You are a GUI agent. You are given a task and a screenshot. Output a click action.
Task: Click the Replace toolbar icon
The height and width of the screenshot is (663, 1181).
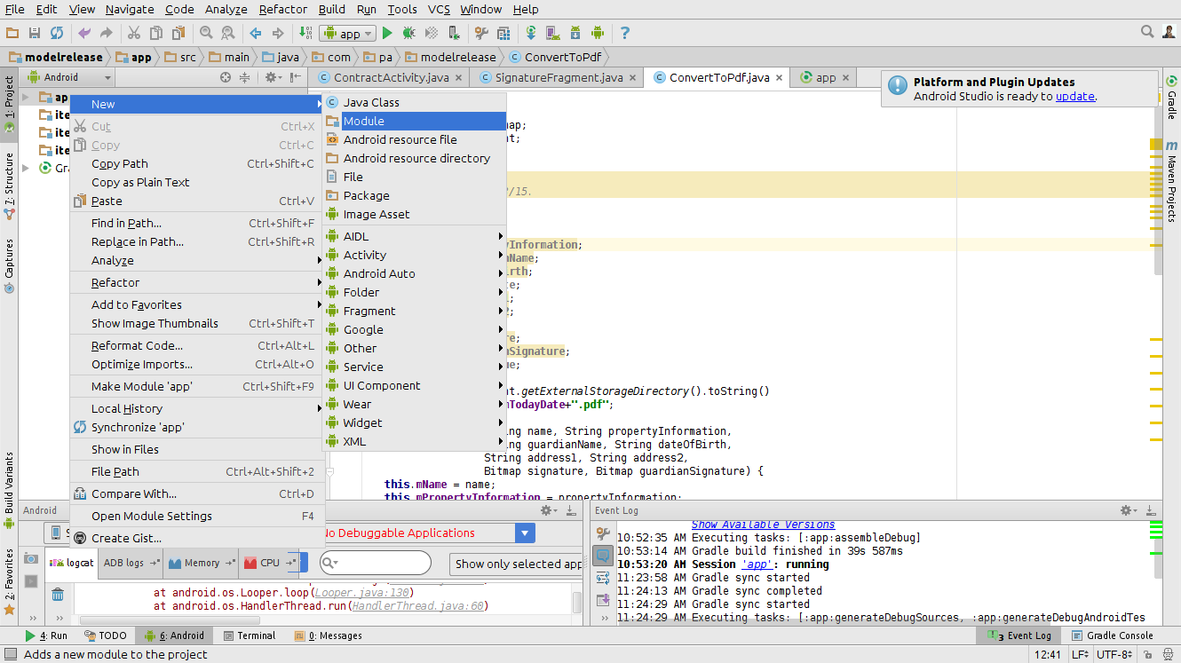(228, 33)
